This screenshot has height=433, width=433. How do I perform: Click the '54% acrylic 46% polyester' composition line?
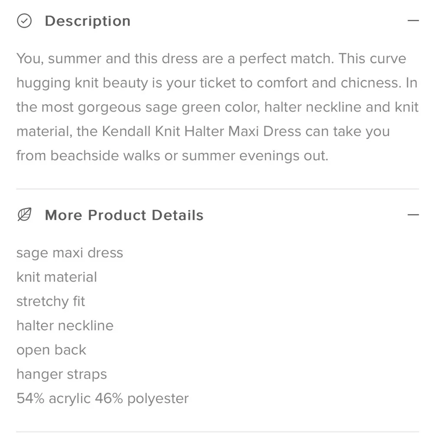click(x=103, y=398)
